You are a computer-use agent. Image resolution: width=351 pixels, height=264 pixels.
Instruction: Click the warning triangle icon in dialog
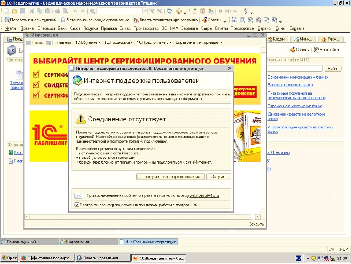(81, 119)
